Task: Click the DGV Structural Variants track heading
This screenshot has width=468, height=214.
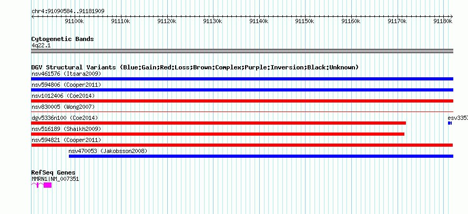Action: tap(195, 67)
